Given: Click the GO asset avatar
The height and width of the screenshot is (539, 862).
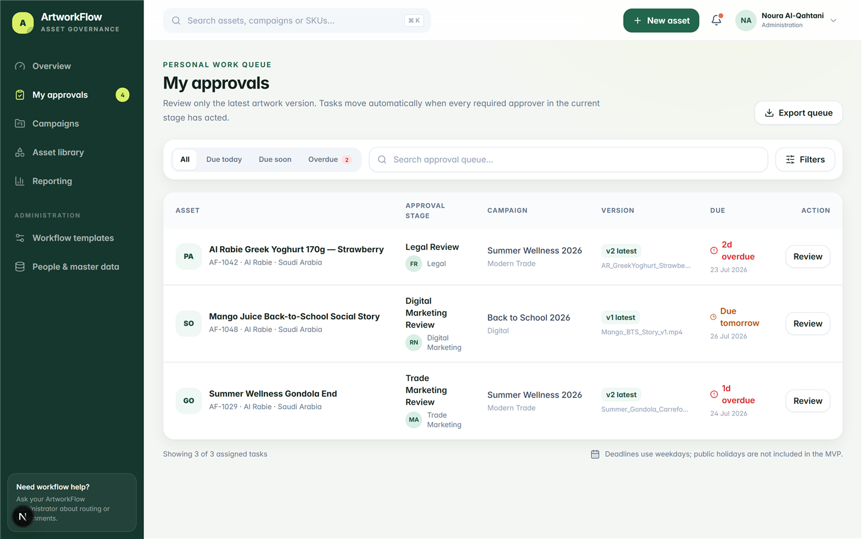Looking at the screenshot, I should [x=189, y=401].
